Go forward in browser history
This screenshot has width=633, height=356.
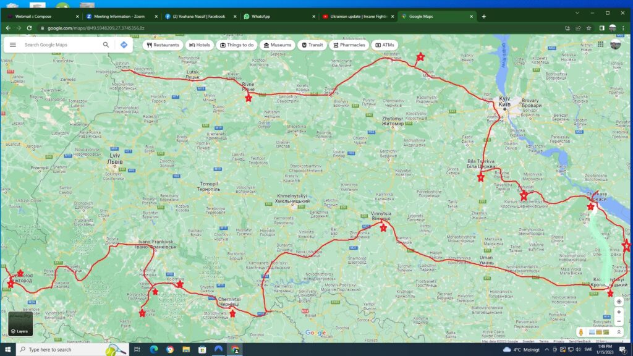click(19, 28)
